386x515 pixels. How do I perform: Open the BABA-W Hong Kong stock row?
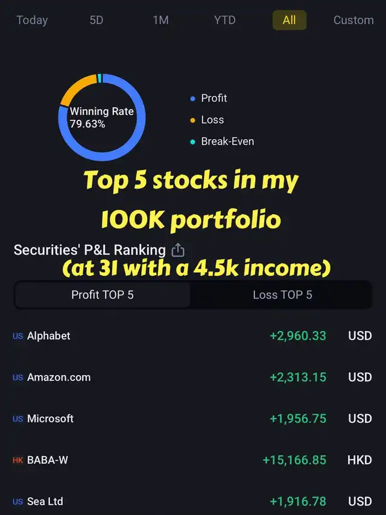pos(193,460)
